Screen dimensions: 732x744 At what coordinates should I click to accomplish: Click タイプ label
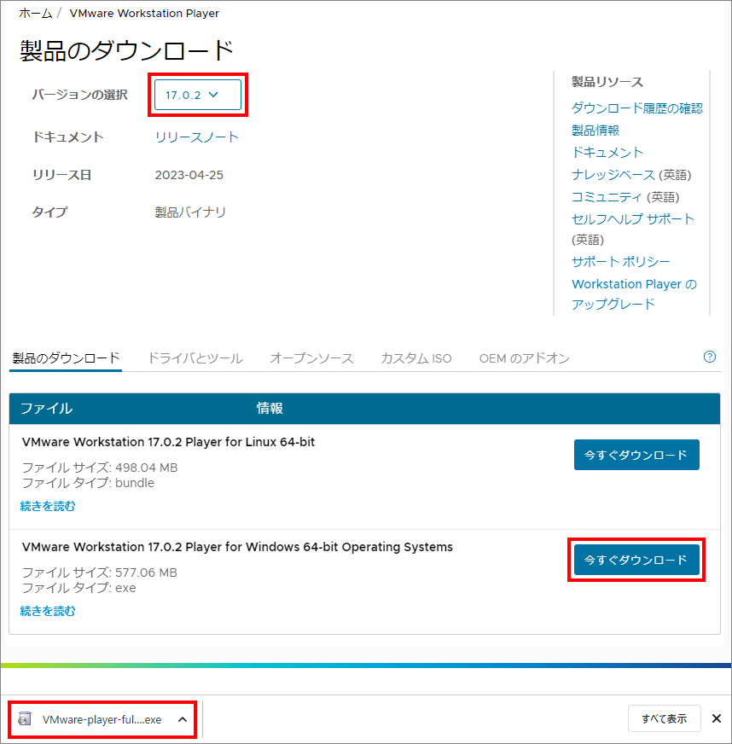[49, 212]
